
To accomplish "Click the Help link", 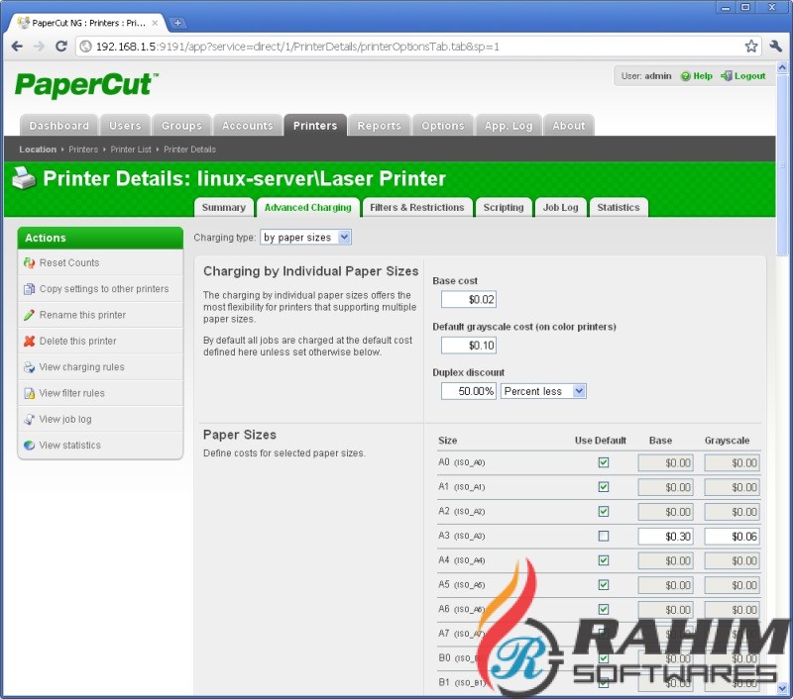I will pyautogui.click(x=703, y=76).
